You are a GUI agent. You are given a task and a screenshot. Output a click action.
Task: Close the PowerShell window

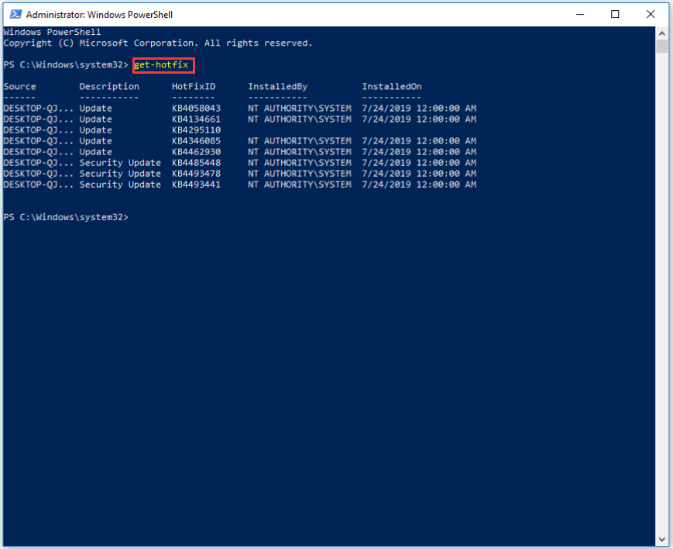[x=651, y=14]
